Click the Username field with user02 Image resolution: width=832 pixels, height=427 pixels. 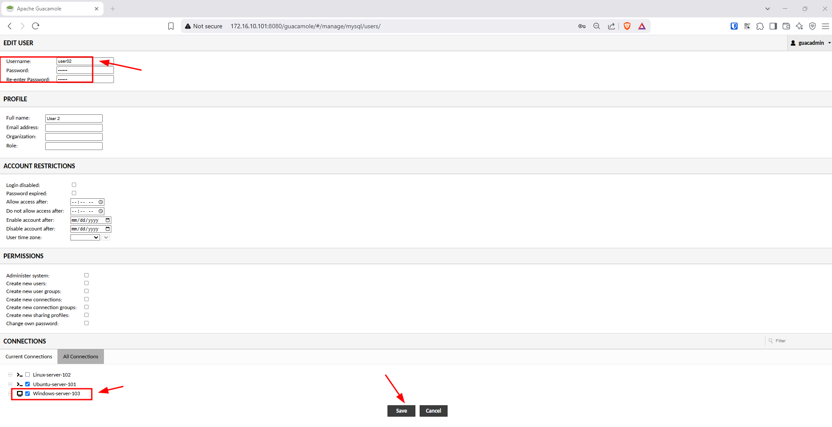pos(85,61)
